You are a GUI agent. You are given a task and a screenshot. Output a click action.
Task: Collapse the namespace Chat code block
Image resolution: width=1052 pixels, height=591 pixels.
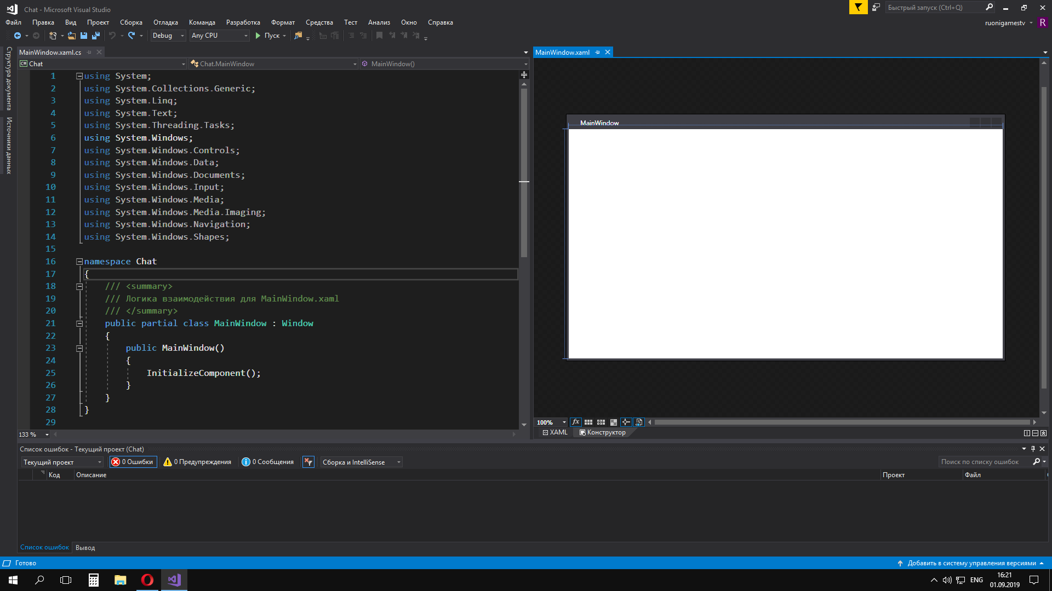coord(79,262)
